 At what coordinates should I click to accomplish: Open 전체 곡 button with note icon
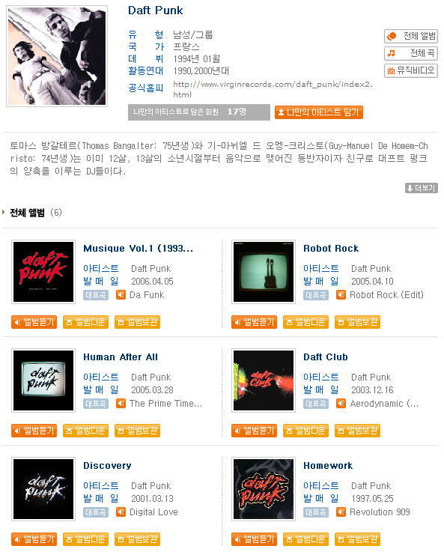[x=410, y=53]
